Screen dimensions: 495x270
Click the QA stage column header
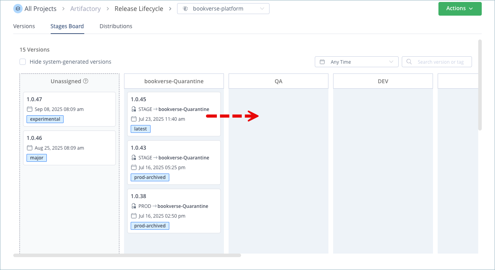[x=279, y=81]
